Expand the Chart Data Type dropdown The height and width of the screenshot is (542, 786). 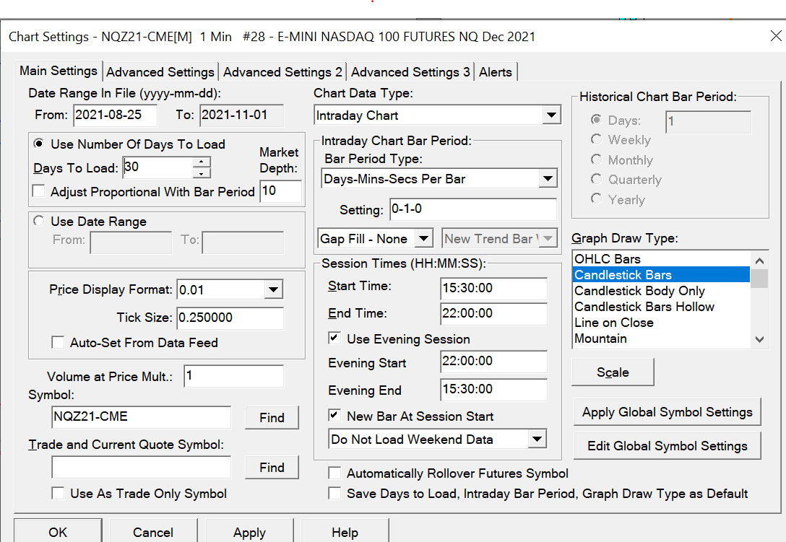click(x=551, y=115)
